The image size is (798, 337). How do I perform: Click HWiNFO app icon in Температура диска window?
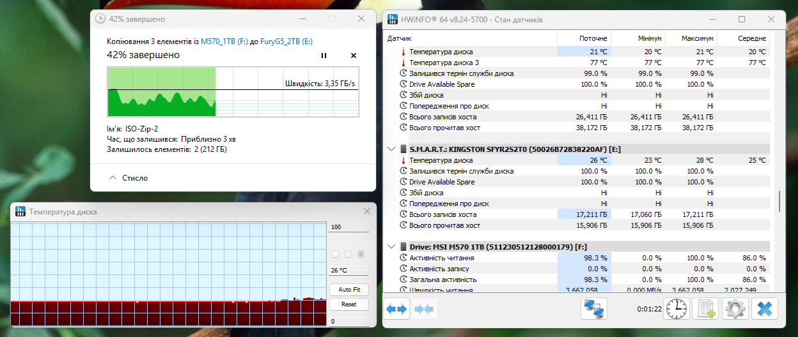[20, 211]
